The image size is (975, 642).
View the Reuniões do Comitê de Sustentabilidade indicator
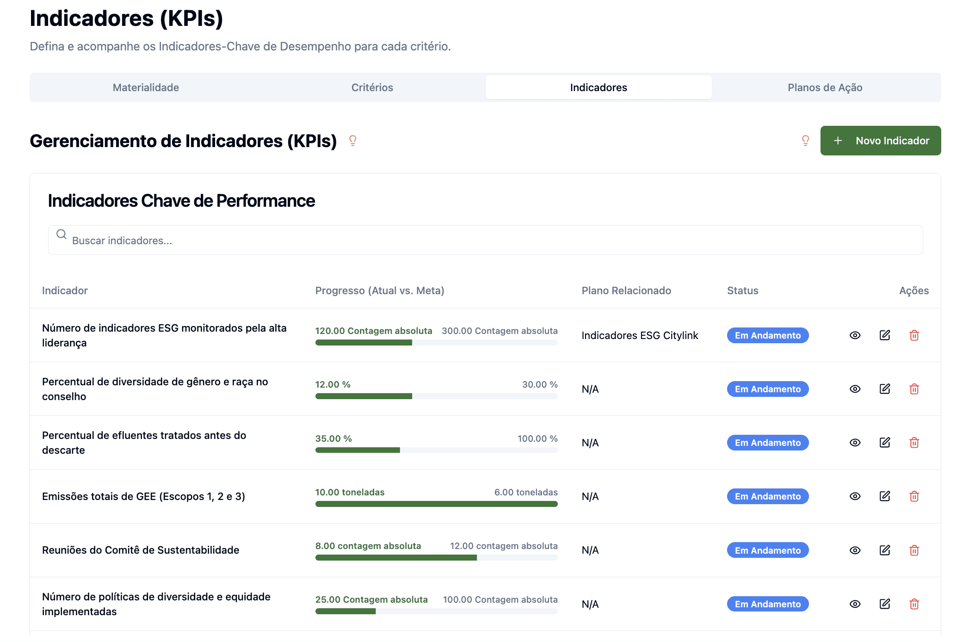click(x=855, y=550)
